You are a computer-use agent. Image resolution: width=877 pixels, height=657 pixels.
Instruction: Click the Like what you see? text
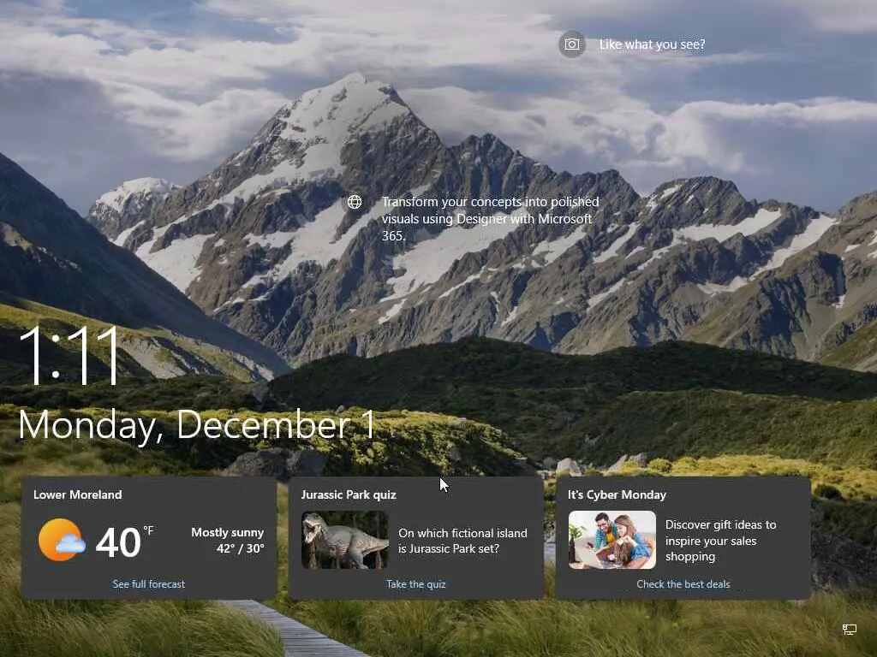pos(652,44)
